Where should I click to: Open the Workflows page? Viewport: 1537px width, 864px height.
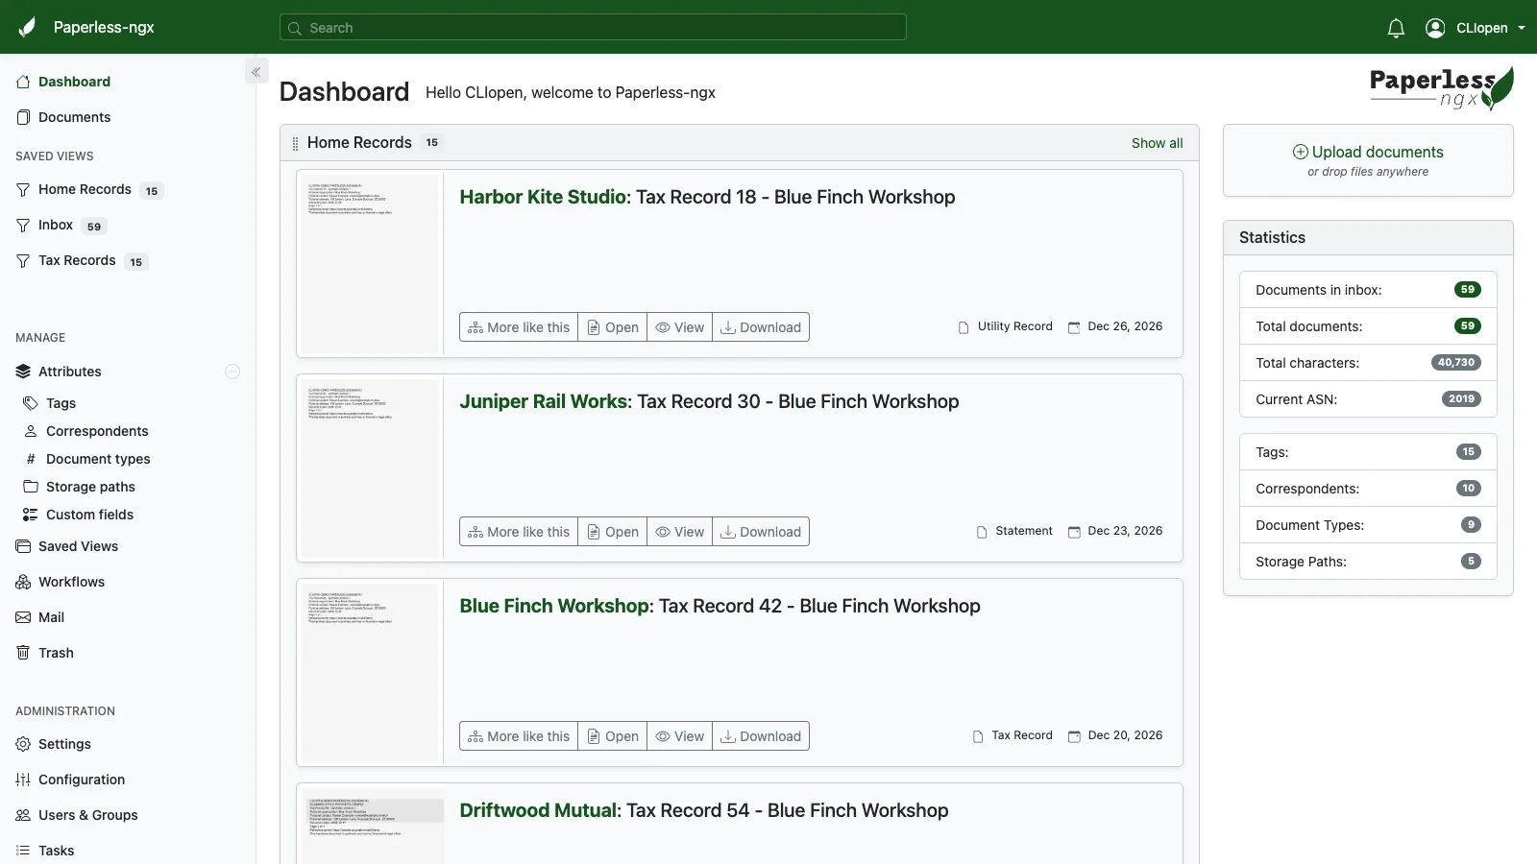point(71,582)
